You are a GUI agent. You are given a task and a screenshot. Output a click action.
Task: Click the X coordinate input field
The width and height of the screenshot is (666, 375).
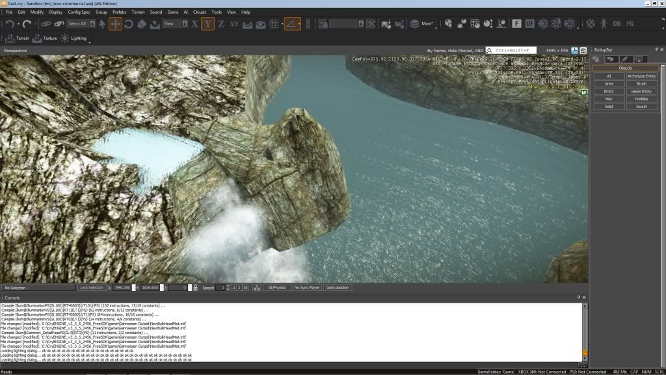tap(123, 288)
